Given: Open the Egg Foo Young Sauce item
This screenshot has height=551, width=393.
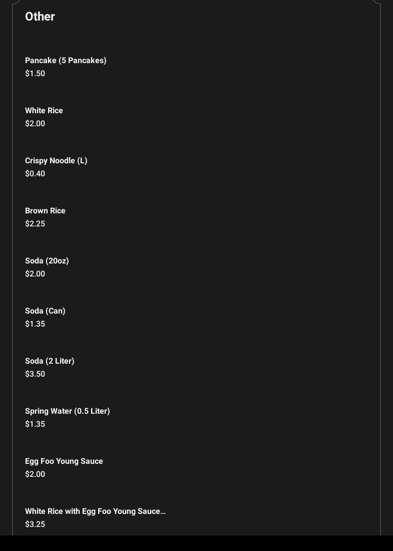Looking at the screenshot, I should (64, 461).
